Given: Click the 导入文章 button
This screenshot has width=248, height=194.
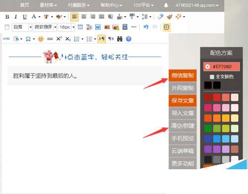Looking at the screenshot, I should coord(183,113).
